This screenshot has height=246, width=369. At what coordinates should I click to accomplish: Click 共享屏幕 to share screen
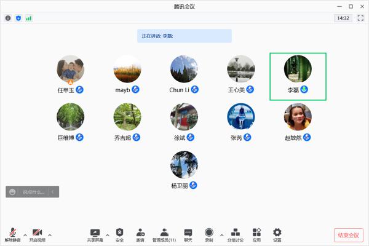(95, 234)
